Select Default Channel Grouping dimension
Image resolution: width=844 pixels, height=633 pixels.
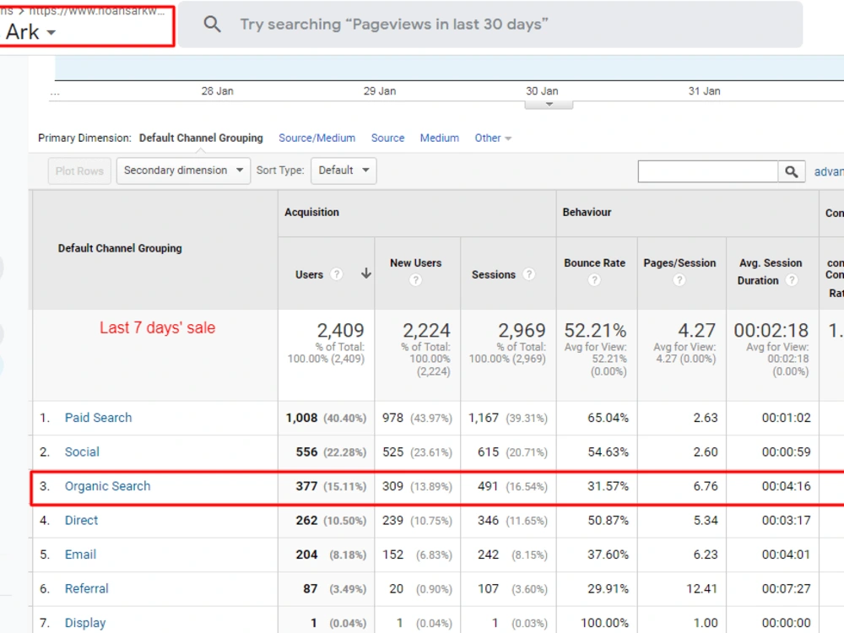click(201, 138)
